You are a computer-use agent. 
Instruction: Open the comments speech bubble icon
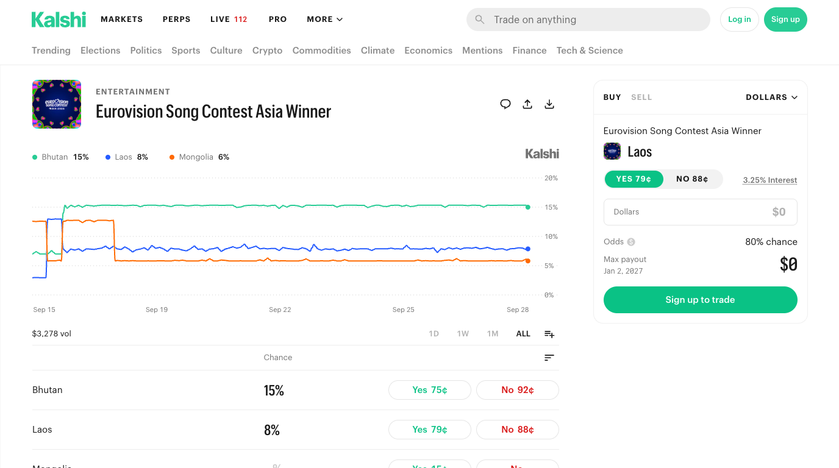tap(505, 104)
